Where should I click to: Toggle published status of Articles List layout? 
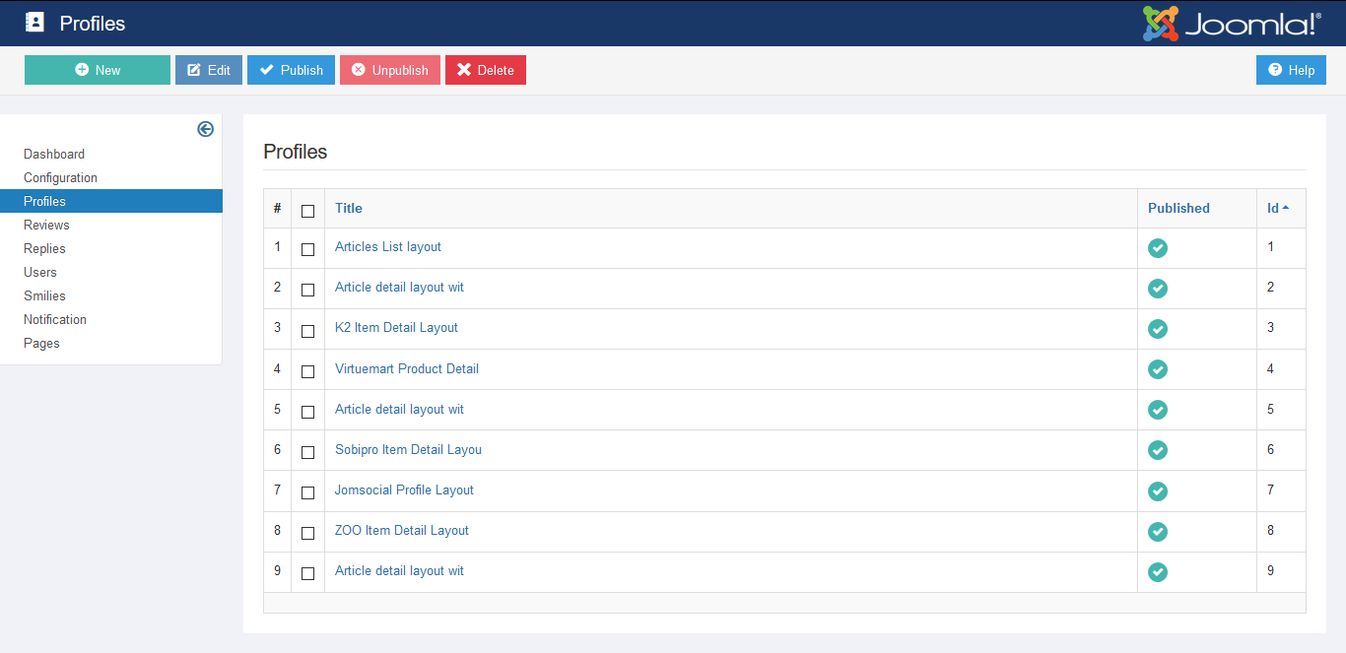1158,248
